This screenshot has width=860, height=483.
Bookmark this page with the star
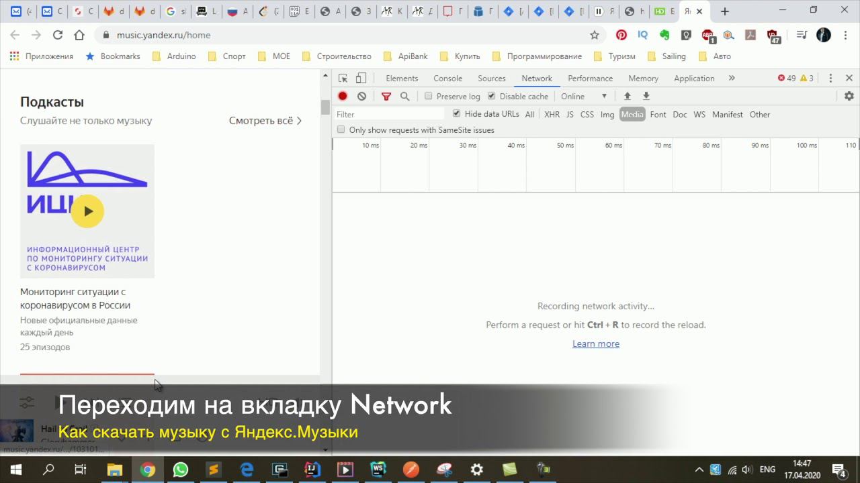click(x=595, y=35)
